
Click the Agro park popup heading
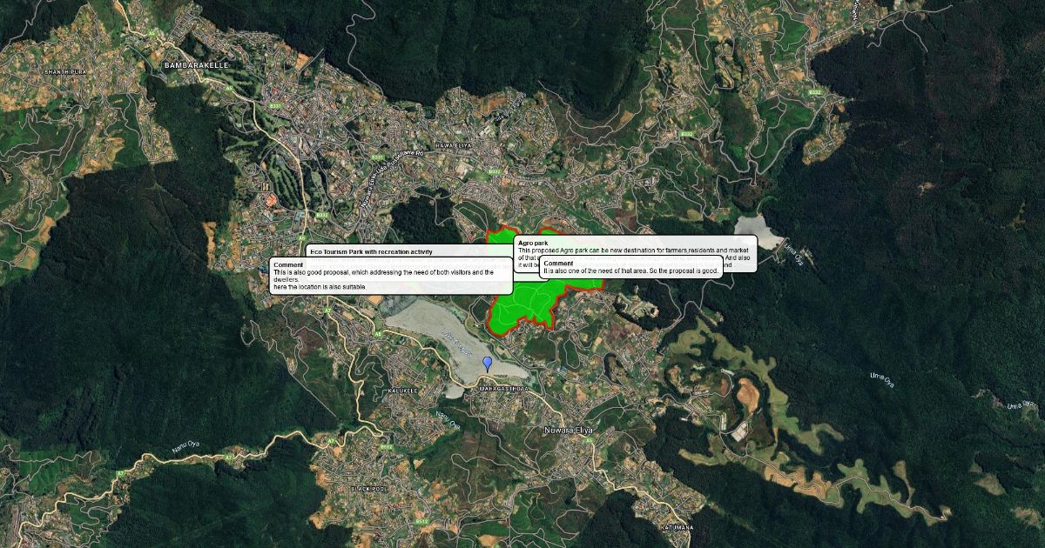[x=532, y=243]
